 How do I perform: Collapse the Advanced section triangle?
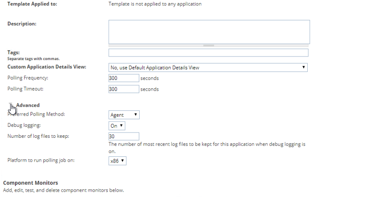10,105
